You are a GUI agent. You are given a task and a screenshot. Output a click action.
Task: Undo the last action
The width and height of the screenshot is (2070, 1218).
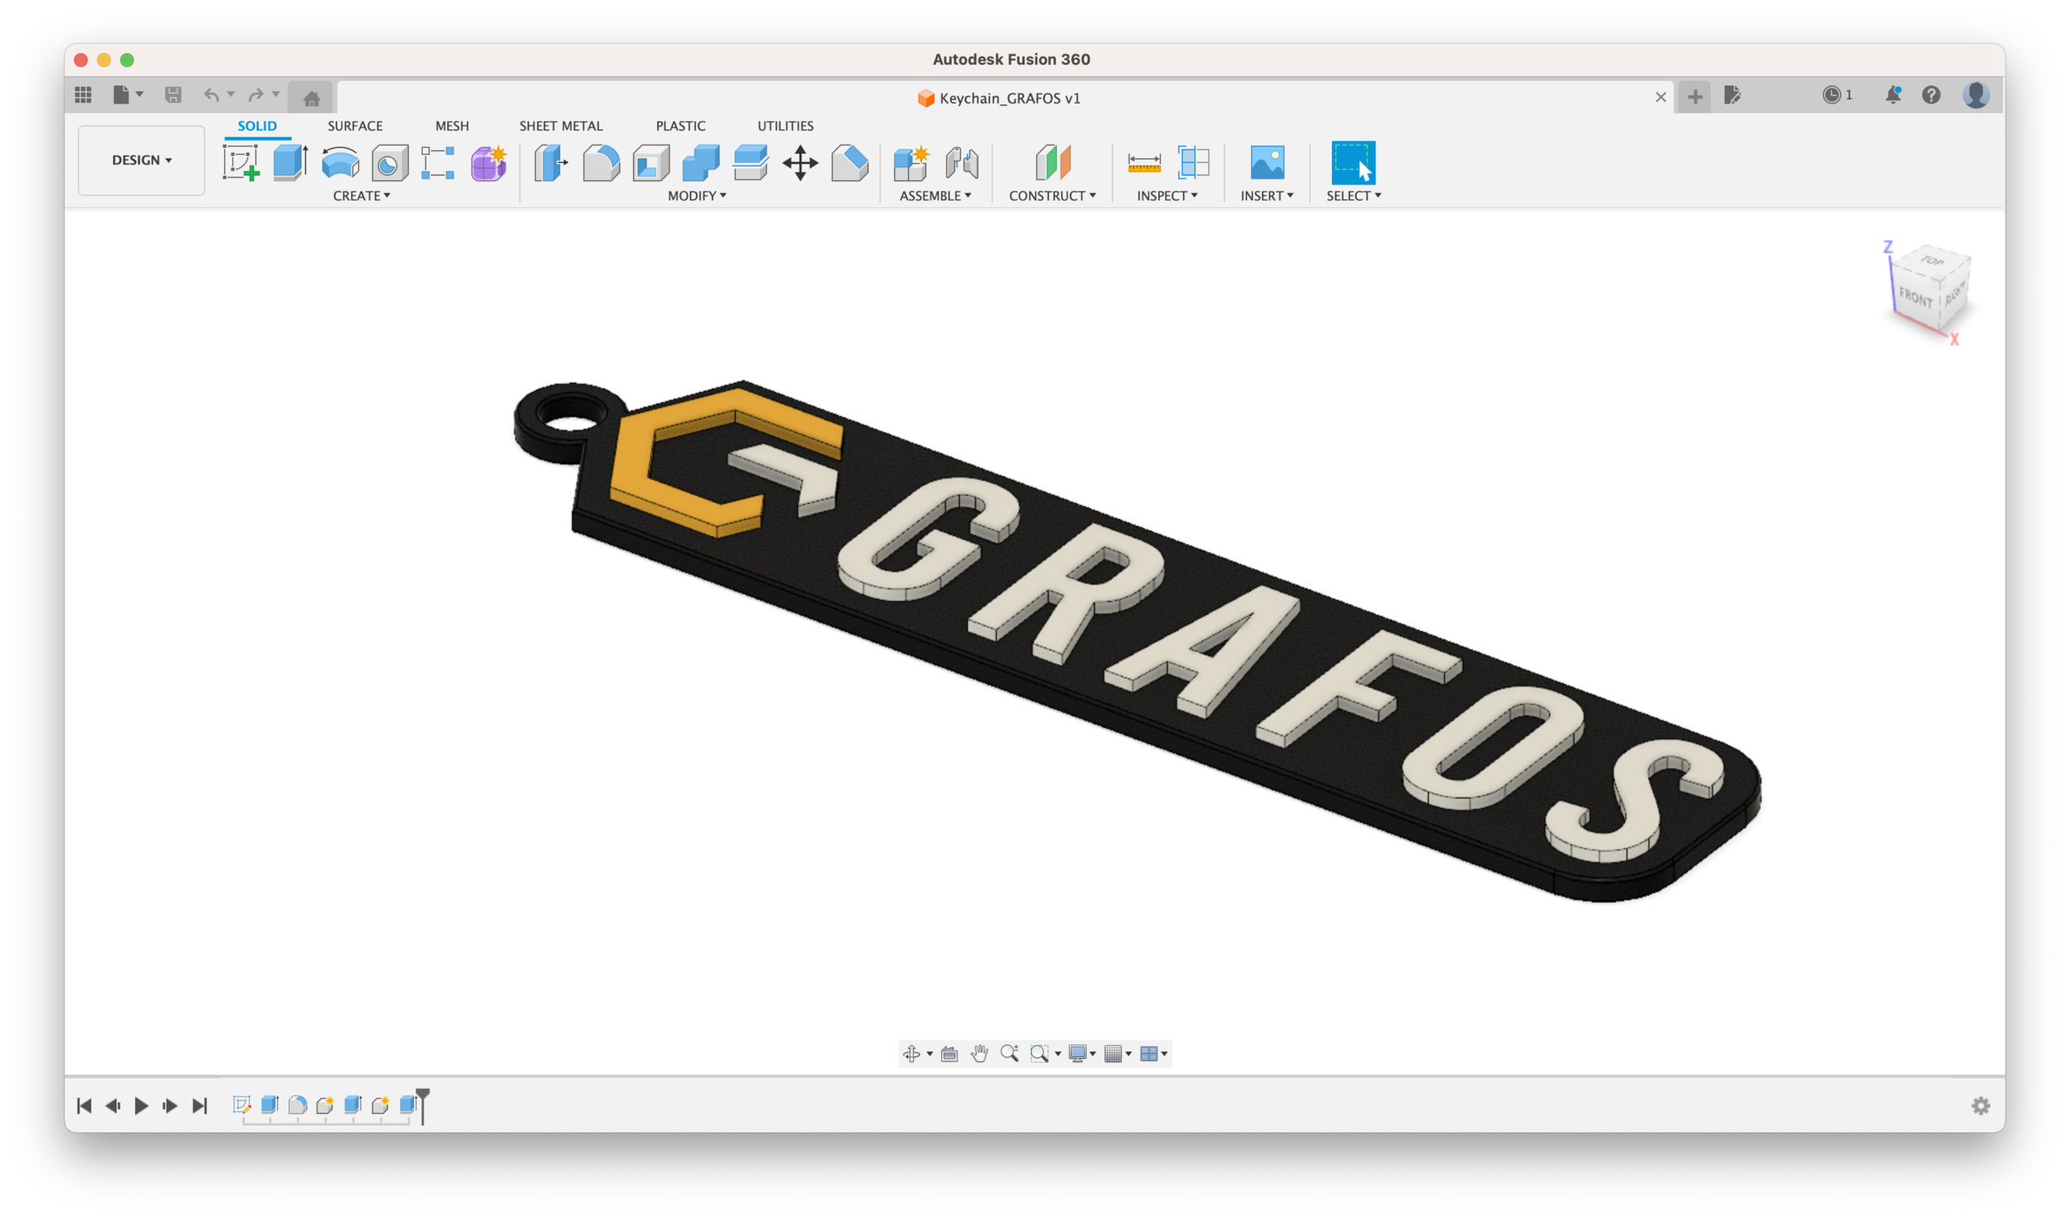211,95
